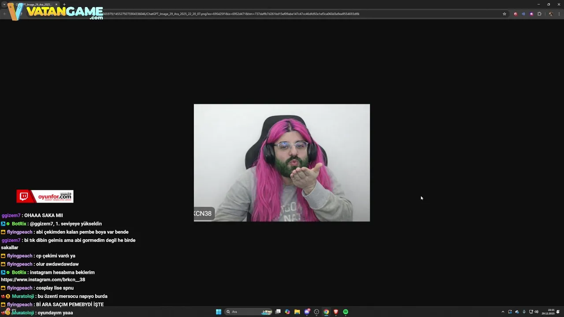Click 'Bİ ARA SAÇIM PEMBEYDİ İŞTE' message
This screenshot has height=317, width=564.
tap(70, 305)
